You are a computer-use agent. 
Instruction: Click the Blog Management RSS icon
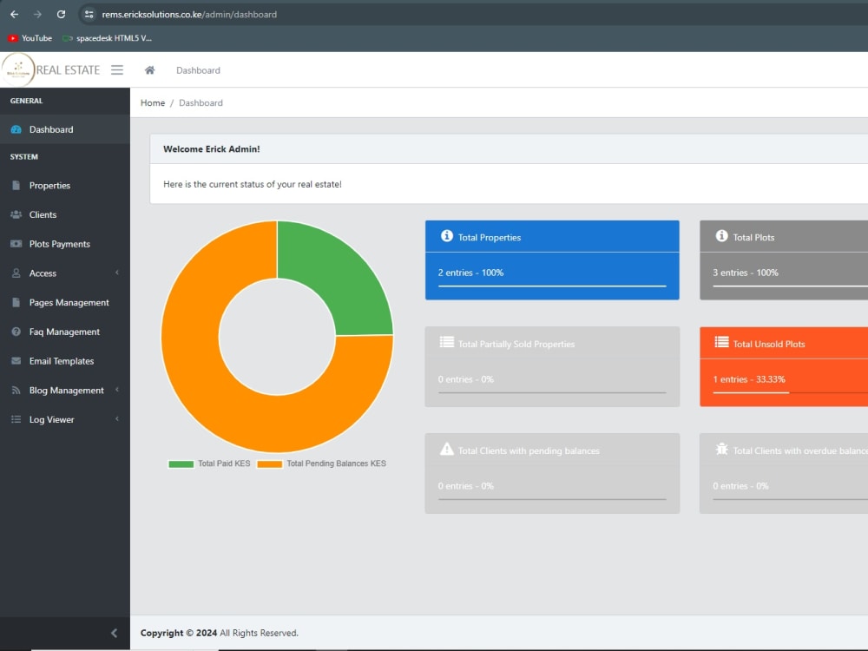point(16,391)
